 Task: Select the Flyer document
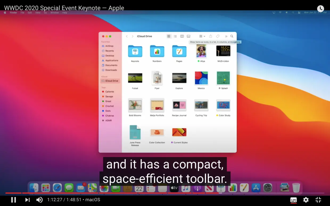tap(157, 78)
